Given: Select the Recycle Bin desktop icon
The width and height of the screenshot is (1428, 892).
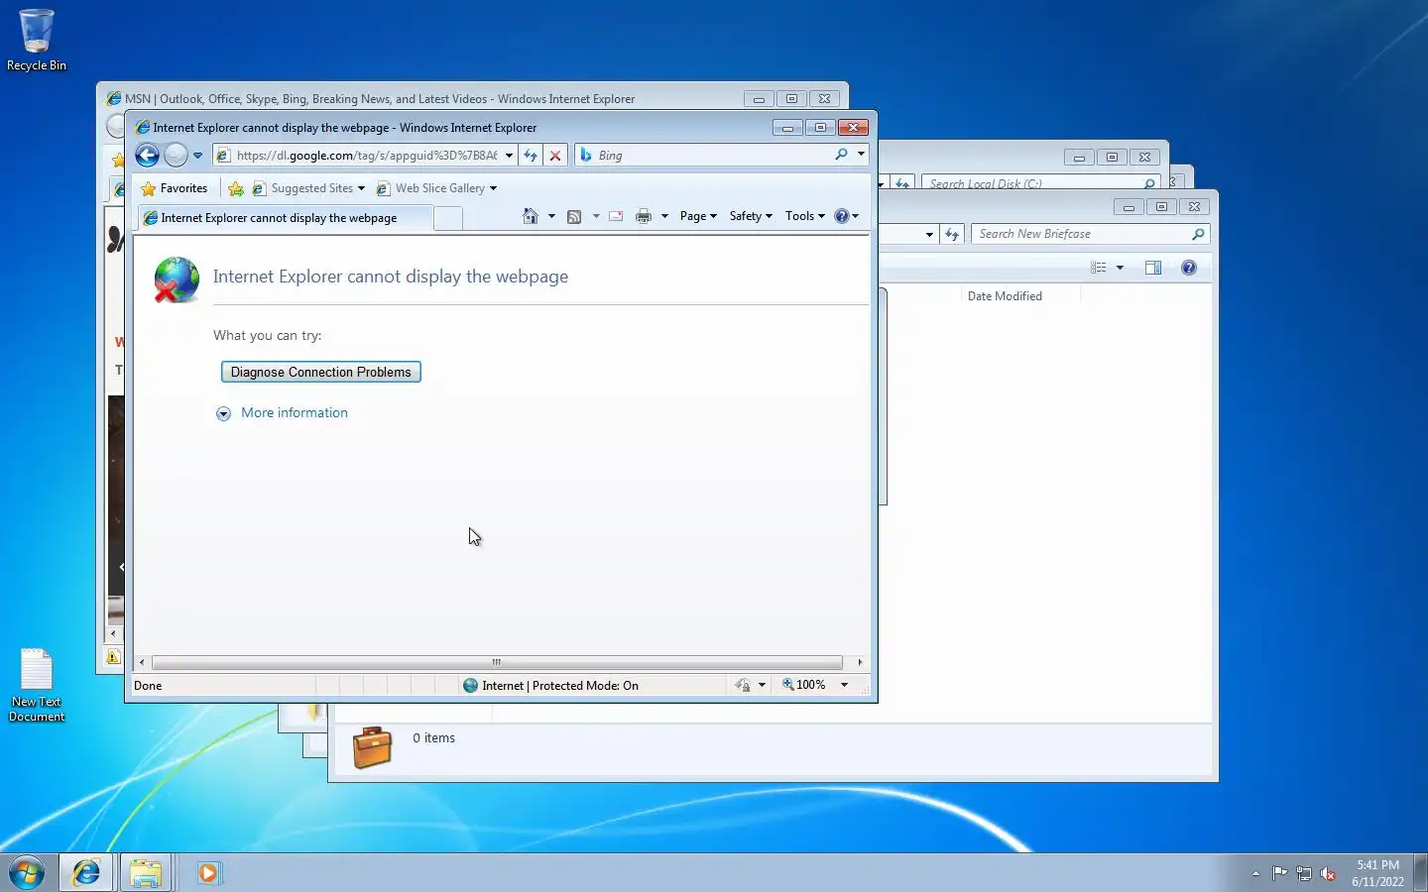Looking at the screenshot, I should click(x=37, y=41).
